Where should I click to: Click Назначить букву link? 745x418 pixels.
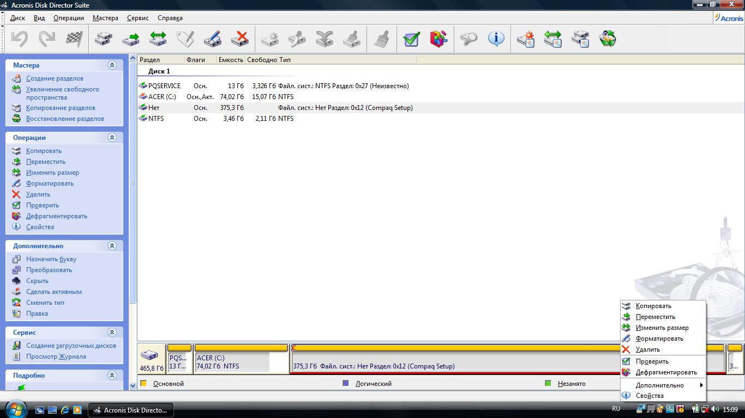click(51, 259)
